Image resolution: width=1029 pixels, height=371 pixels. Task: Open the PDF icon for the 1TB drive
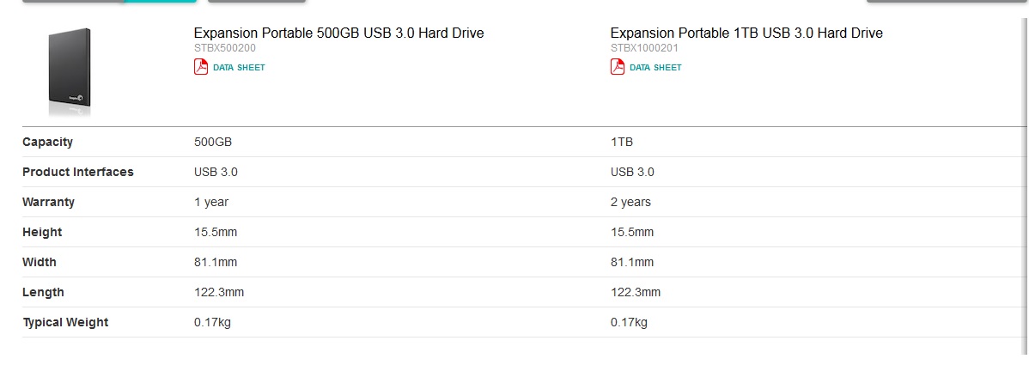tap(618, 67)
